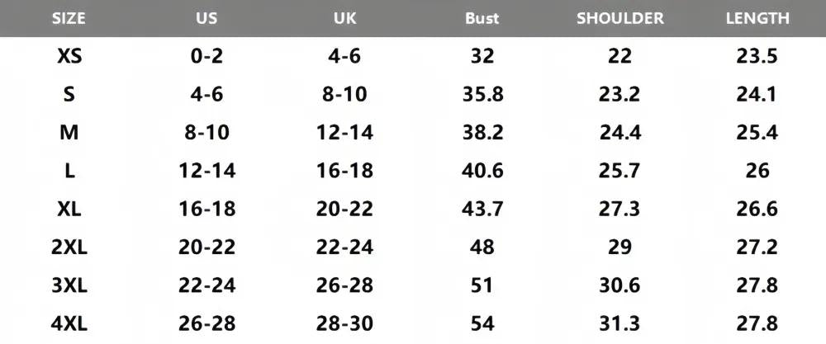Select US size 8-10 cell
This screenshot has width=826, height=344.
coord(207,132)
